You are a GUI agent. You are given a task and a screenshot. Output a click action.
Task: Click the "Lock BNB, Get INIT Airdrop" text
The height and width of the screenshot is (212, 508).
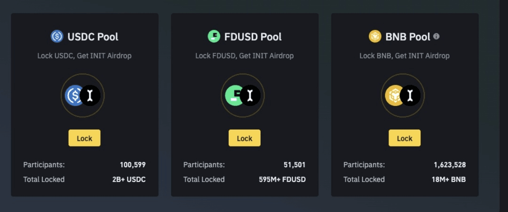[x=405, y=56]
